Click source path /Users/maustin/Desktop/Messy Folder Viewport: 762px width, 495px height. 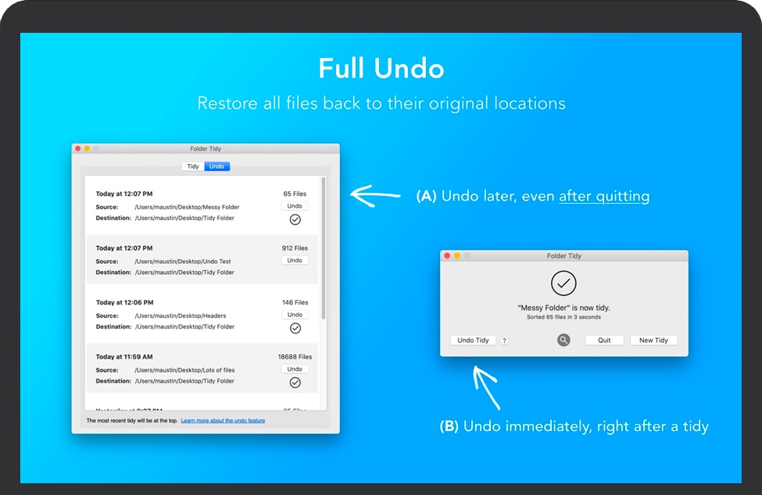pos(187,207)
